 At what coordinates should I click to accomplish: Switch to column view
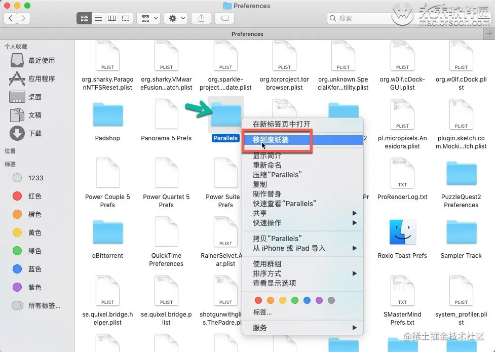point(112,18)
